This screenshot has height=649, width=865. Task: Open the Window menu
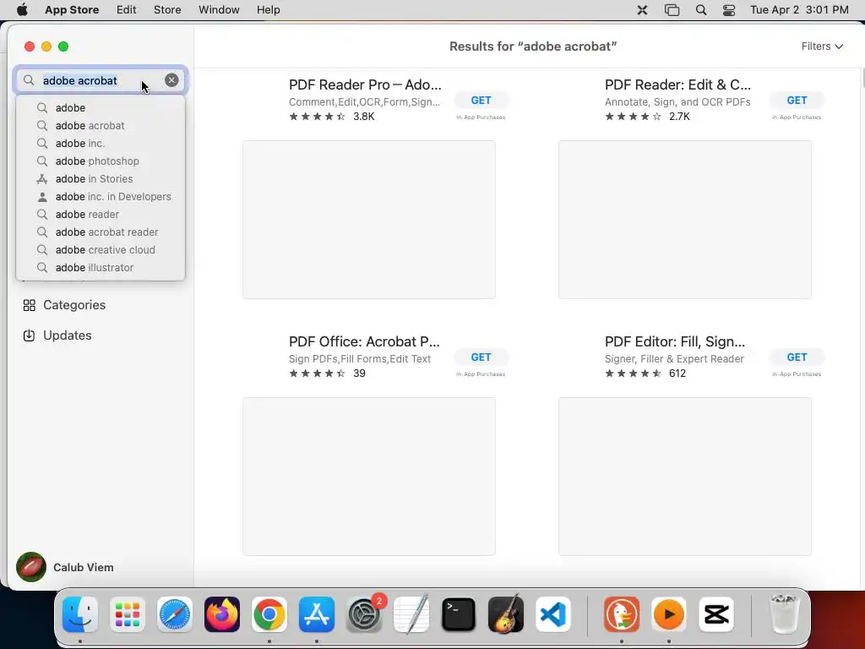pyautogui.click(x=219, y=10)
